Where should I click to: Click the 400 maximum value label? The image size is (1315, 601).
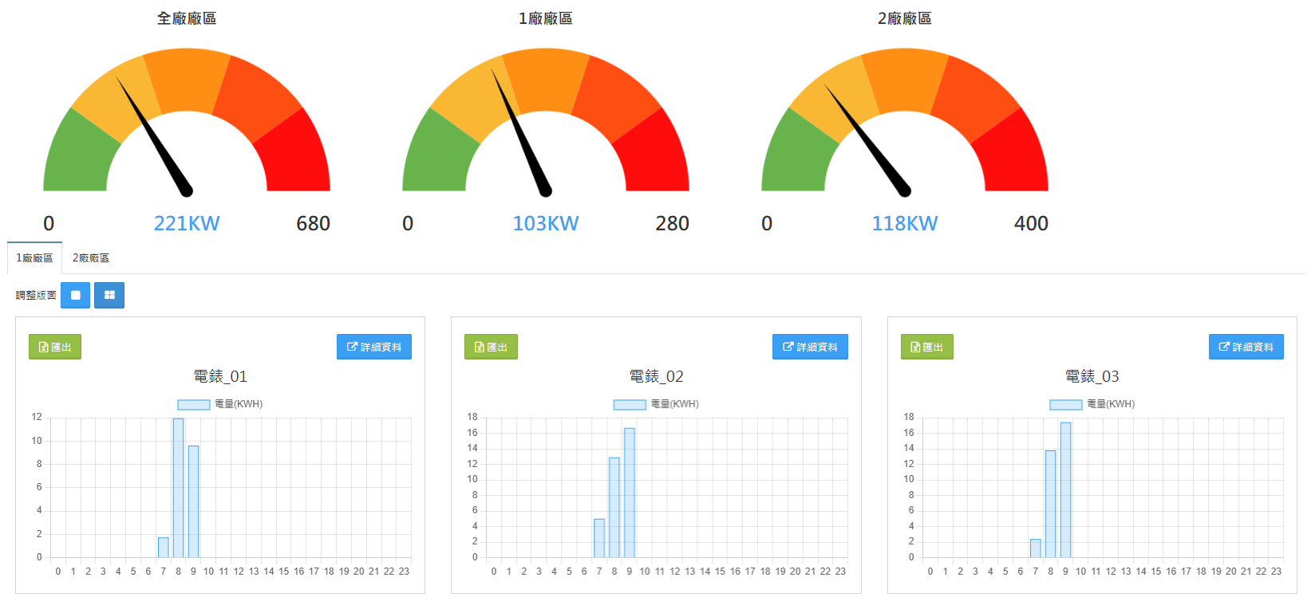click(1031, 223)
